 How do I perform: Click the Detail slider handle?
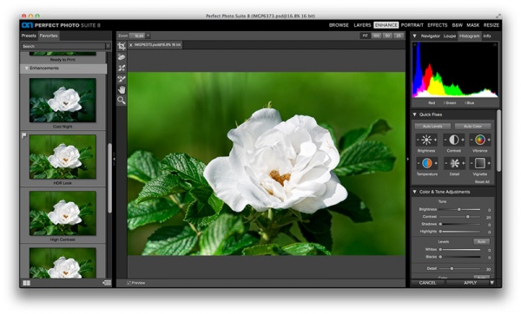[x=452, y=269]
